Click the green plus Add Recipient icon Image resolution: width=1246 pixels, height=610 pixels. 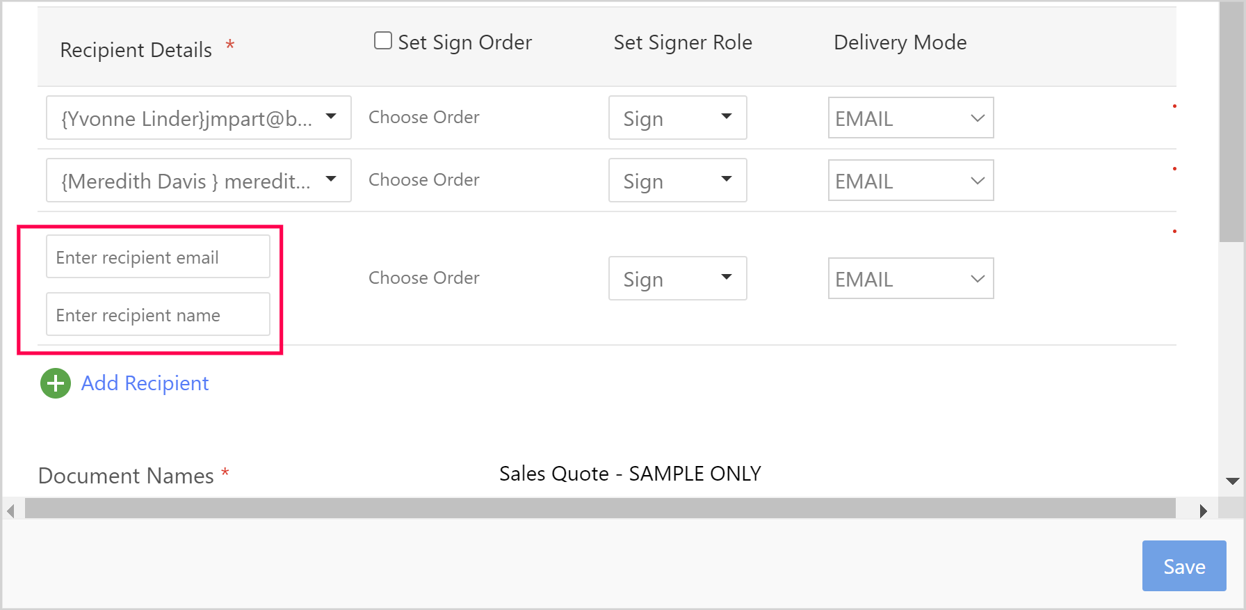pos(56,383)
